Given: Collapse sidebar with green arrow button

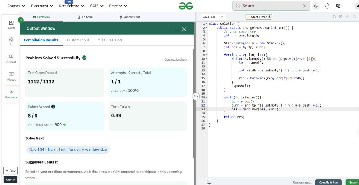Looking at the screenshot, I should tap(20, 20).
